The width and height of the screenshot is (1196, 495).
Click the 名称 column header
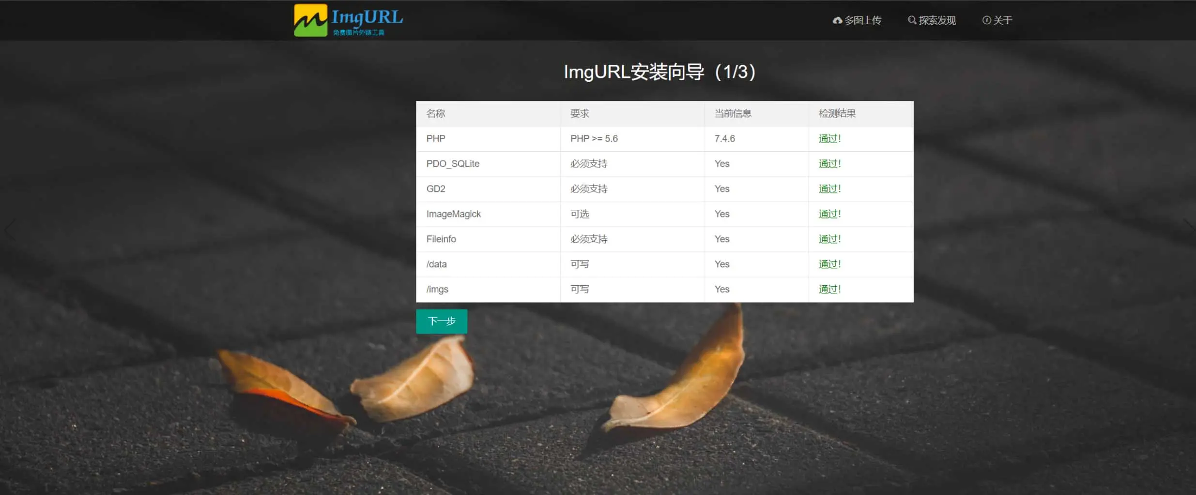(435, 114)
